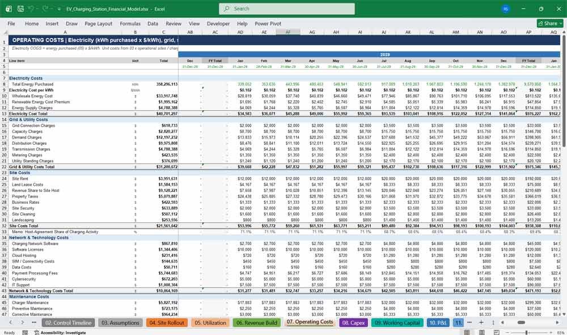Open the Insert ribbon tab

point(52,23)
